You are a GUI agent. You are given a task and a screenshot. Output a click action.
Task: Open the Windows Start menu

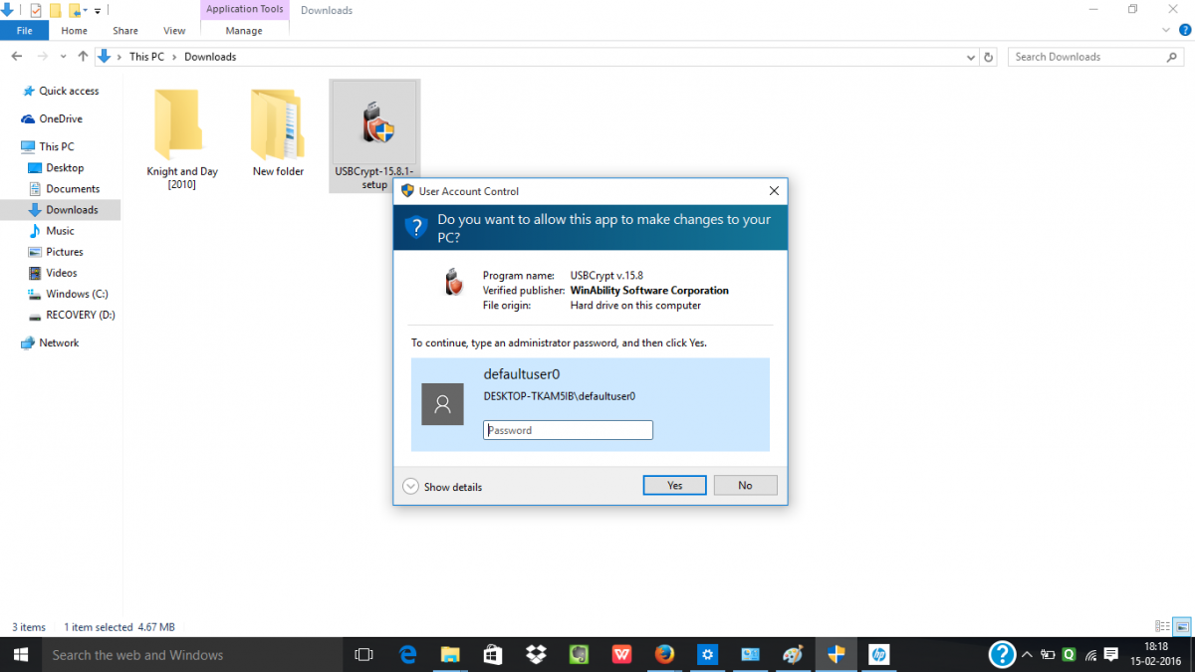click(x=20, y=654)
